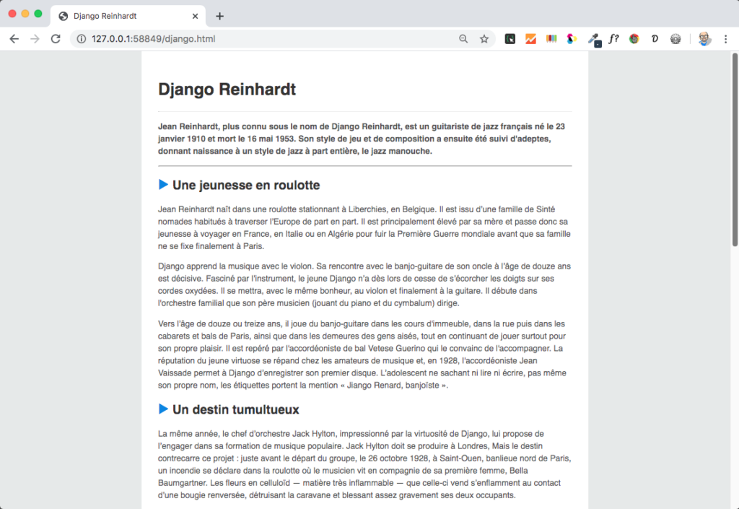Click paragraph beginning 'Vers l'âge de douze ou treize ans'
This screenshot has height=509, width=739.
click(x=364, y=354)
